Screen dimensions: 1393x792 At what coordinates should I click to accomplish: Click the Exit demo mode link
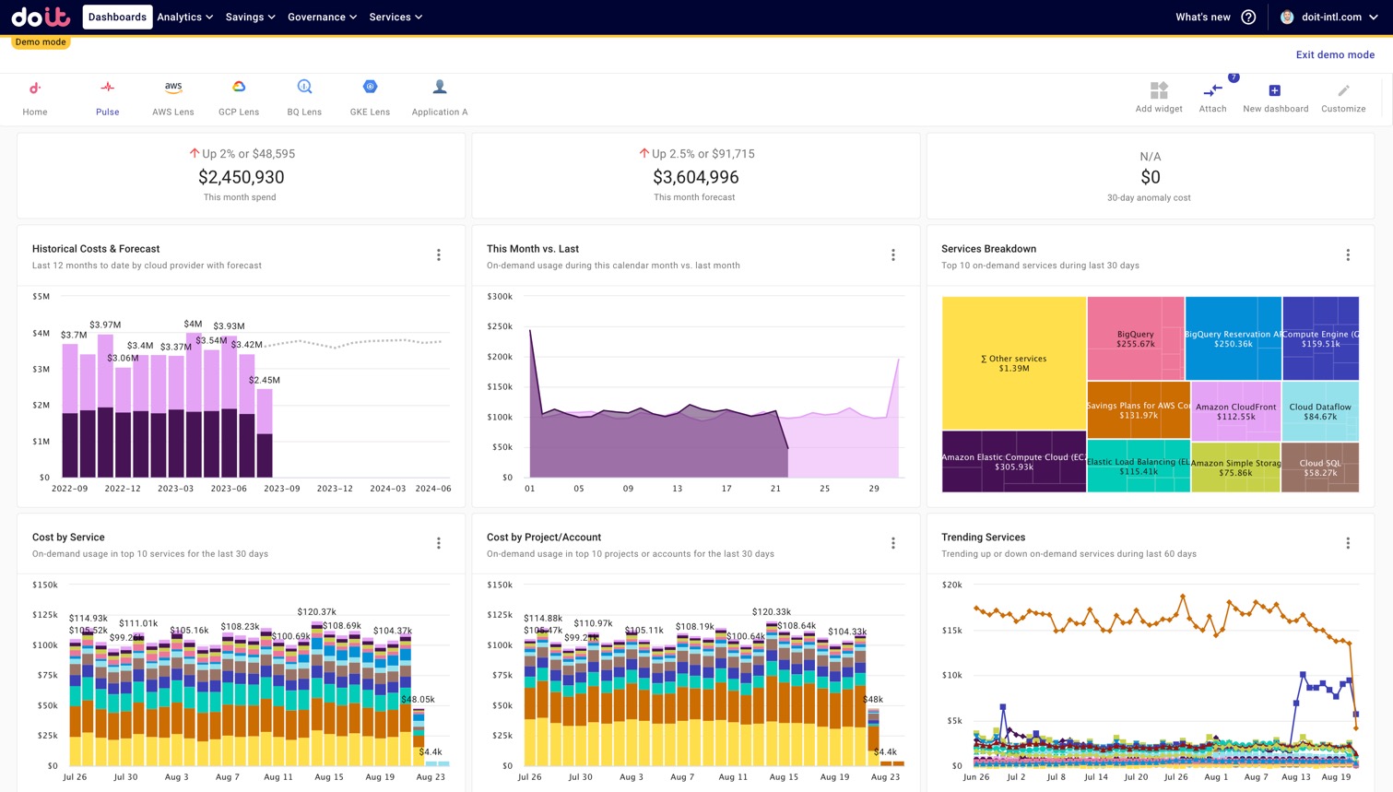click(1335, 54)
